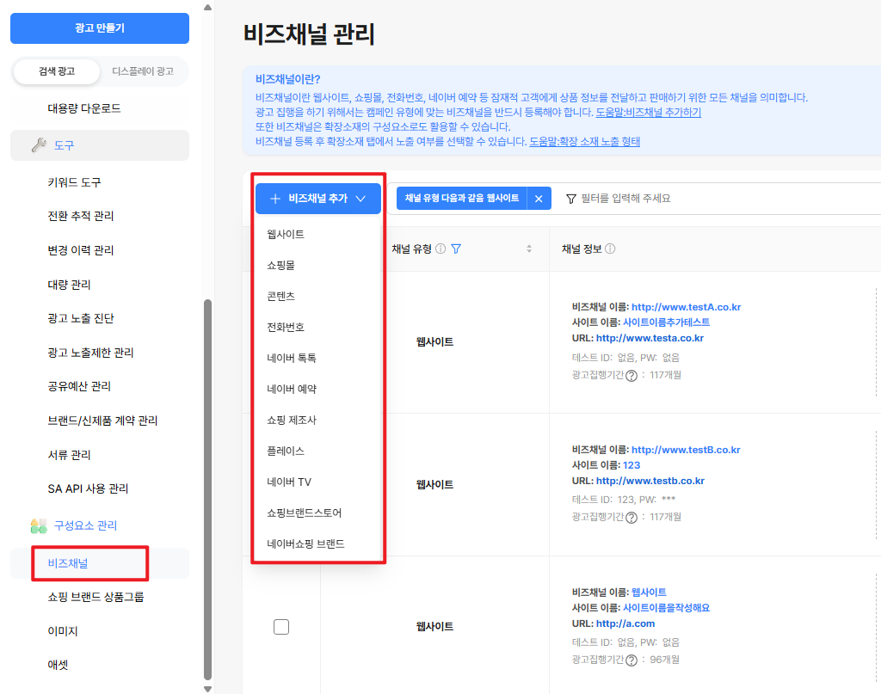The image size is (881, 694).
Task: Click the funnel icon in filter input
Action: [x=571, y=199]
